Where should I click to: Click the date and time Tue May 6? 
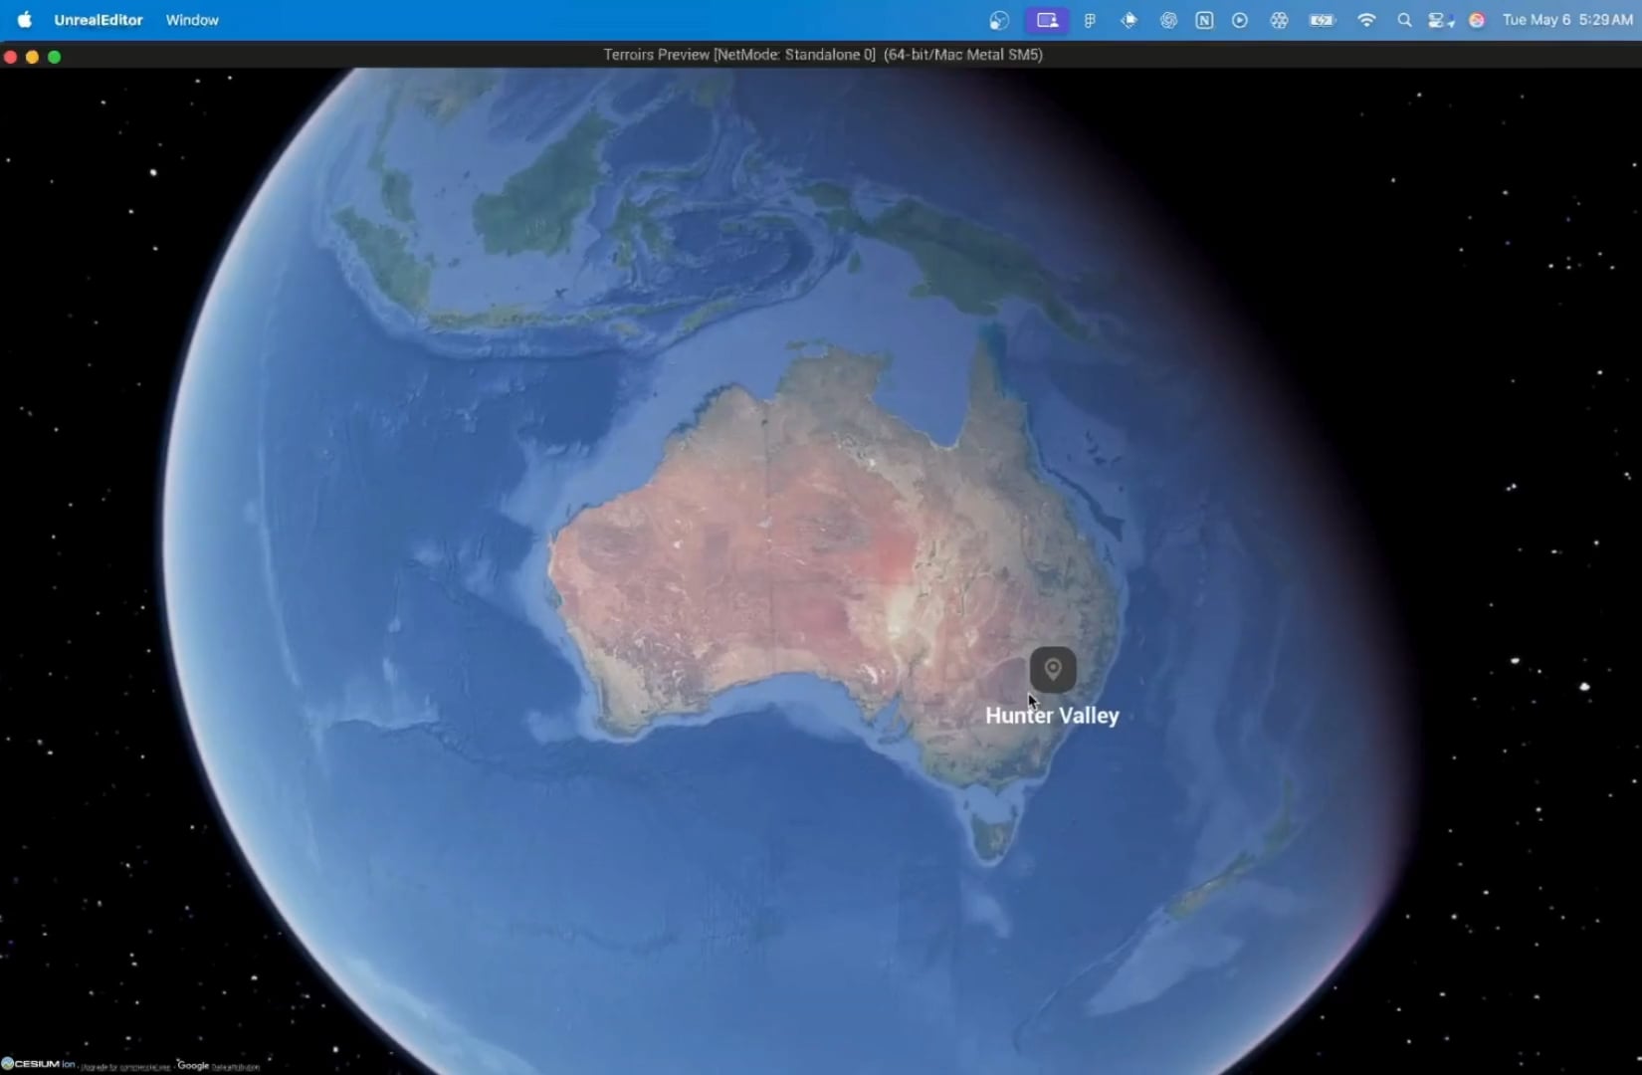(1567, 20)
